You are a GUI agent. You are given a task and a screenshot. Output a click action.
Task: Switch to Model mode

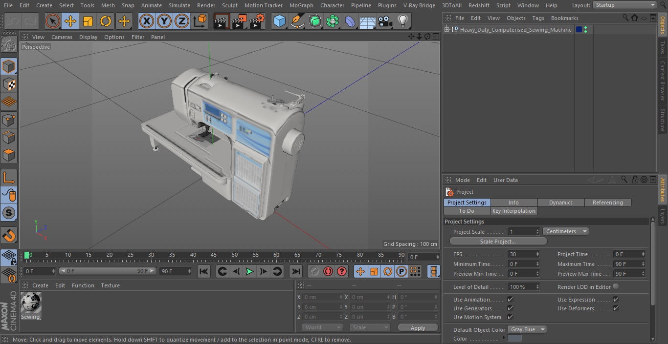coord(9,66)
